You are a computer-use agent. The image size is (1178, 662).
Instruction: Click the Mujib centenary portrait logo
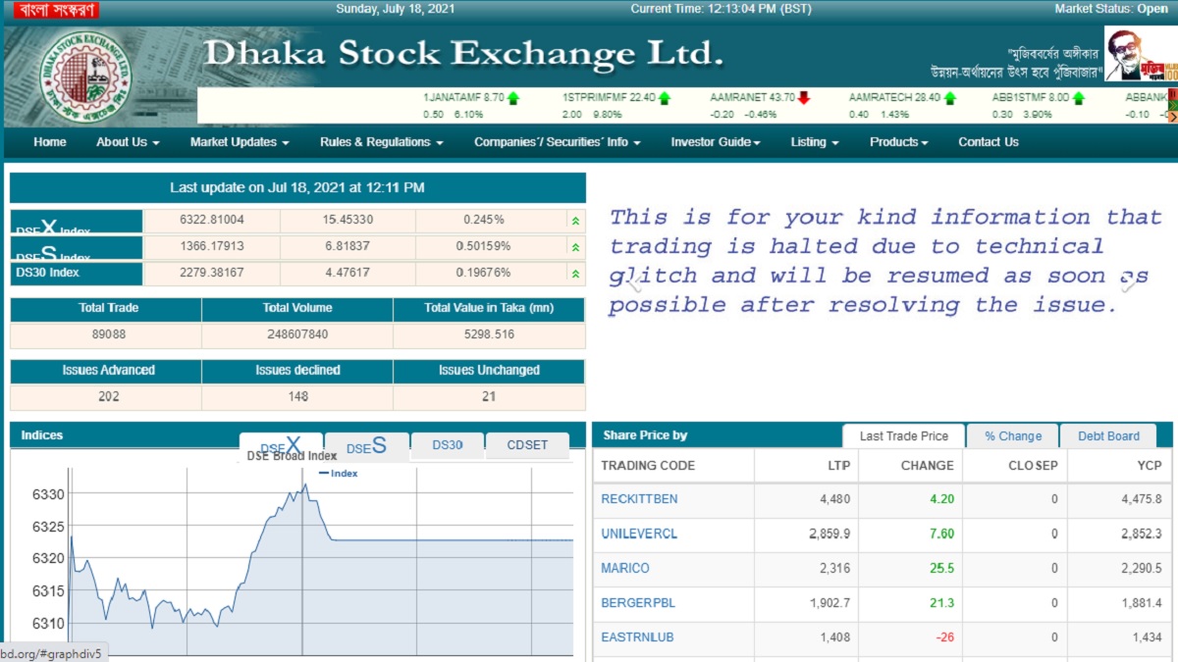click(x=1139, y=55)
